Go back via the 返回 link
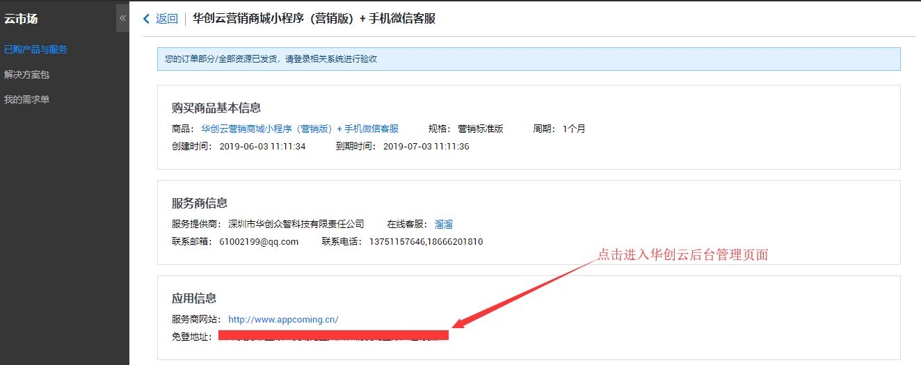 (x=167, y=19)
